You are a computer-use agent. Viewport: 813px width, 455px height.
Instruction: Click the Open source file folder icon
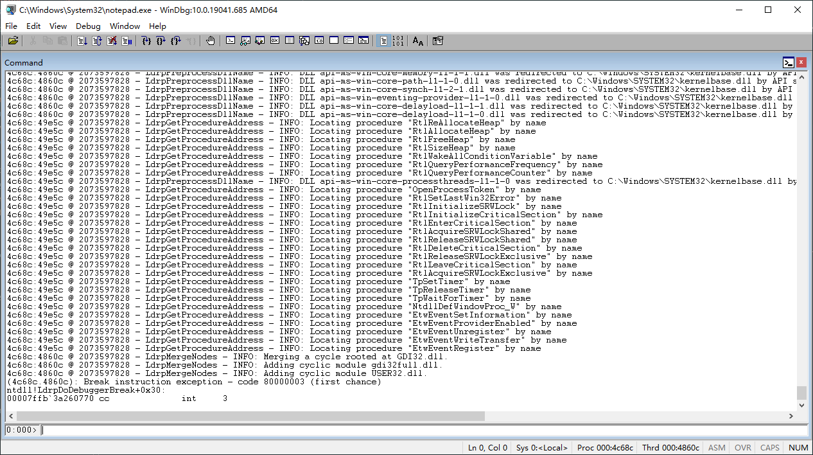pyautogui.click(x=13, y=40)
